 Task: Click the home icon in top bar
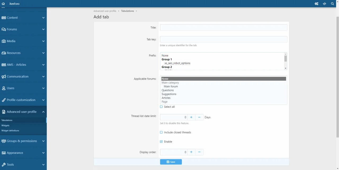[3, 4]
